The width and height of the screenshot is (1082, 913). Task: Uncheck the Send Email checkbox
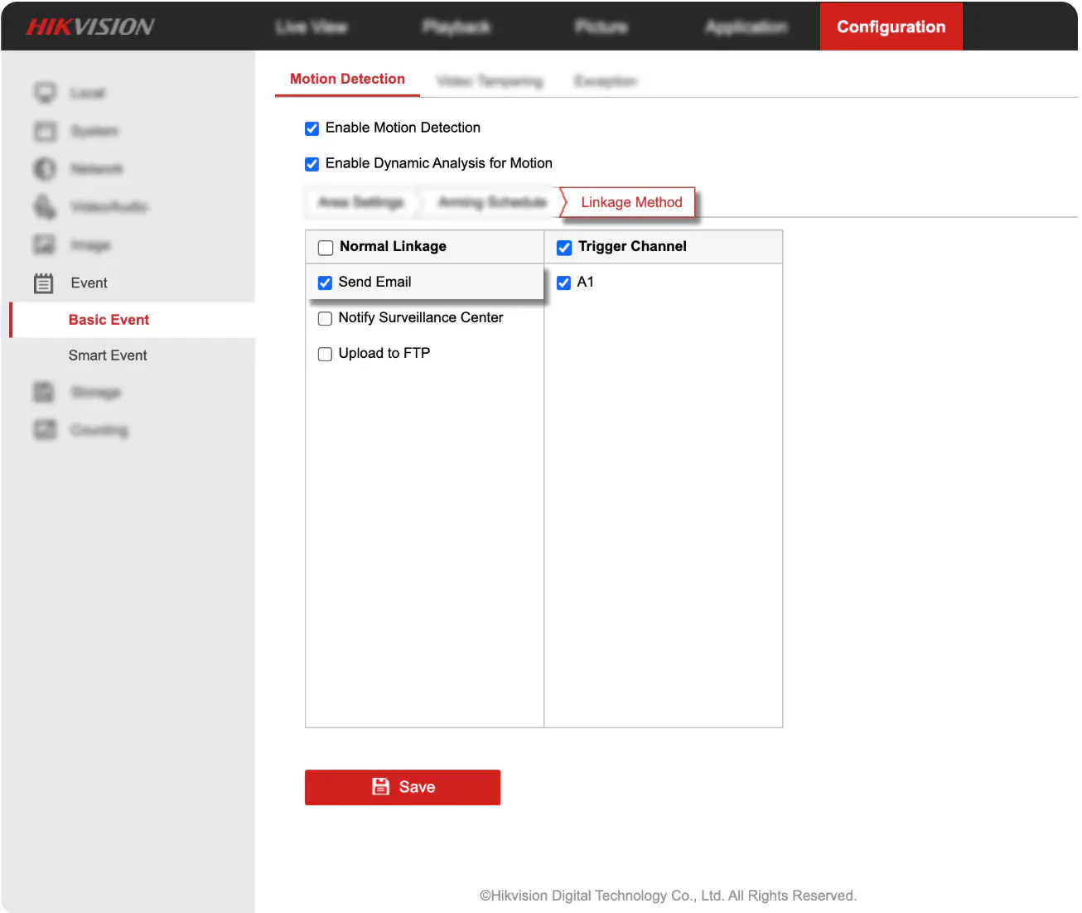(325, 283)
